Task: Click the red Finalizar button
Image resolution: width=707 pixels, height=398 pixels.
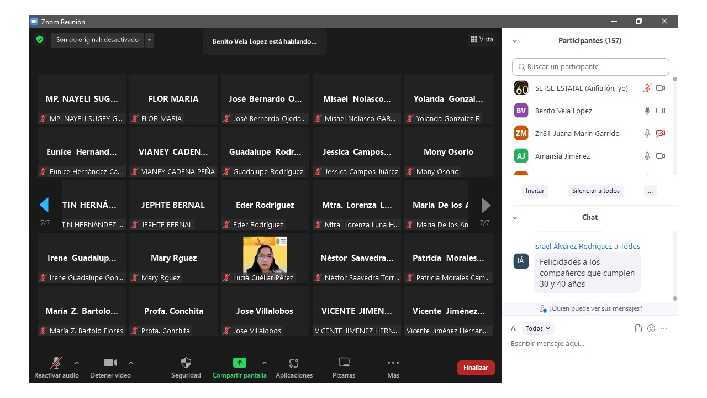Action: coord(476,368)
